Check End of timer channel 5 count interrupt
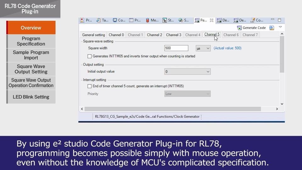Viewport: 302px width, 170px height. pos(90,86)
